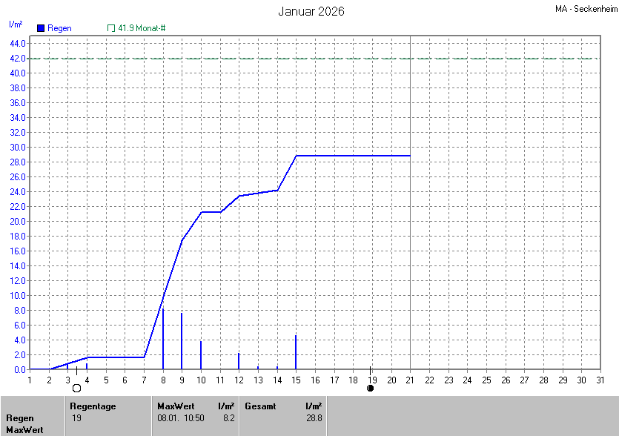
Task: Click the tall rain bar at day 8
Action: coord(163,339)
